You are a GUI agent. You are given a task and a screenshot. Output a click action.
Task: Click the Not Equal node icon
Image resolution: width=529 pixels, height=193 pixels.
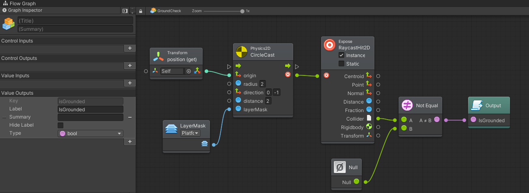pos(407,105)
